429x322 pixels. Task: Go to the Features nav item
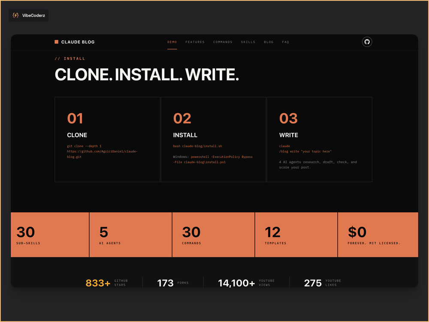(x=195, y=42)
